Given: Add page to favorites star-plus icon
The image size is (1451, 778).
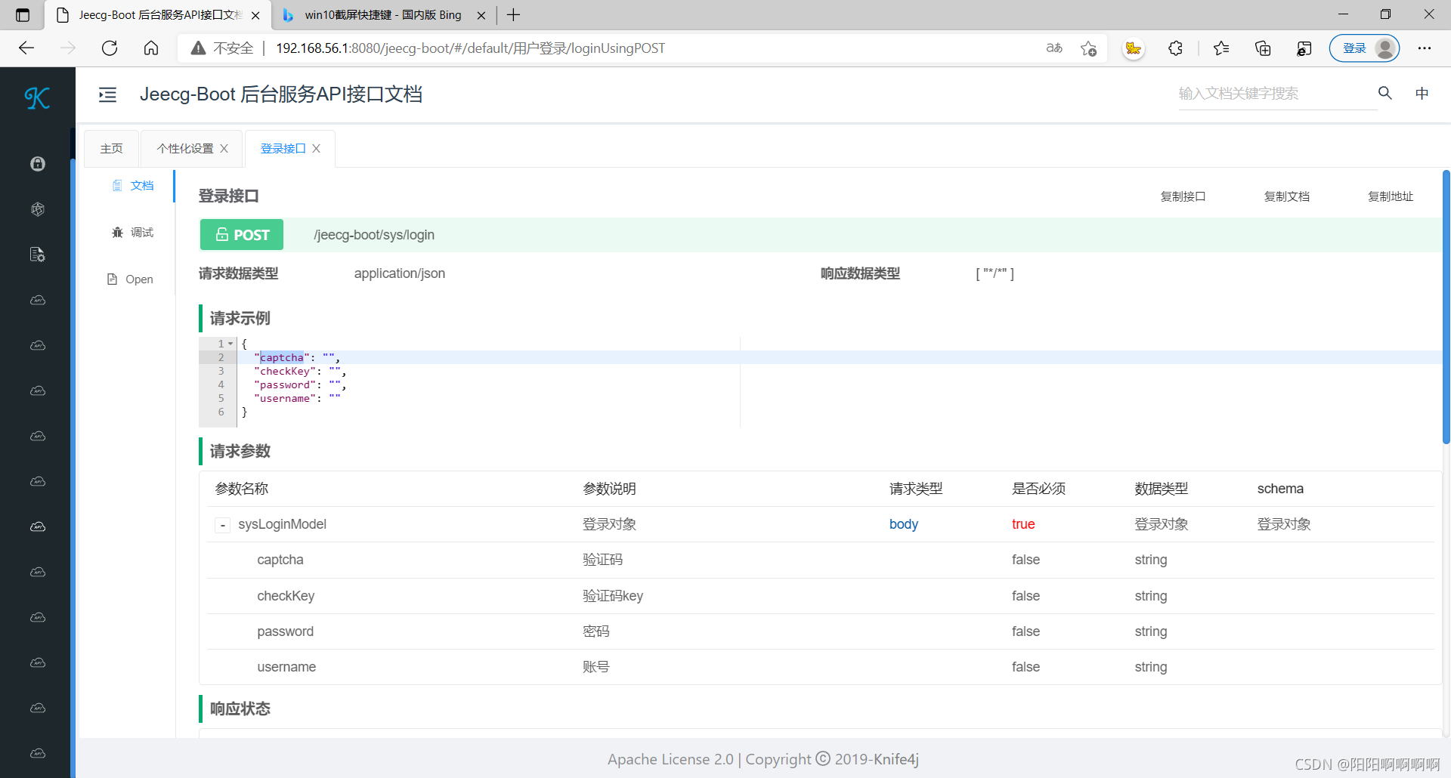Looking at the screenshot, I should click(x=1088, y=48).
